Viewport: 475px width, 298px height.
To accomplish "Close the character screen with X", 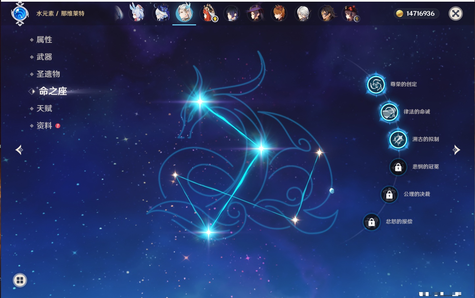I will click(456, 14).
